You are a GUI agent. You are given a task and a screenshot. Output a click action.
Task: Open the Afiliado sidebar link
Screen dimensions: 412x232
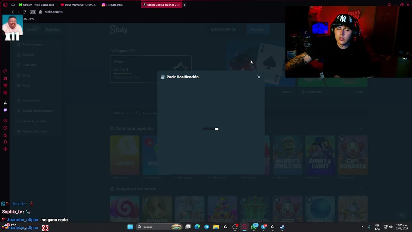point(28,55)
